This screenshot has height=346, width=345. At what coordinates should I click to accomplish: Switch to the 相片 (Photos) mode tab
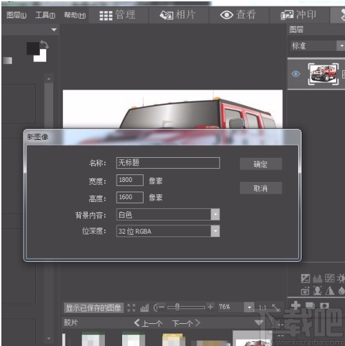178,15
